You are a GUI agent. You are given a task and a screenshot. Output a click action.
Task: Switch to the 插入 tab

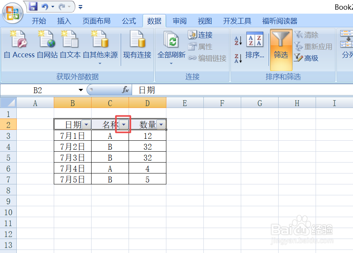click(64, 21)
